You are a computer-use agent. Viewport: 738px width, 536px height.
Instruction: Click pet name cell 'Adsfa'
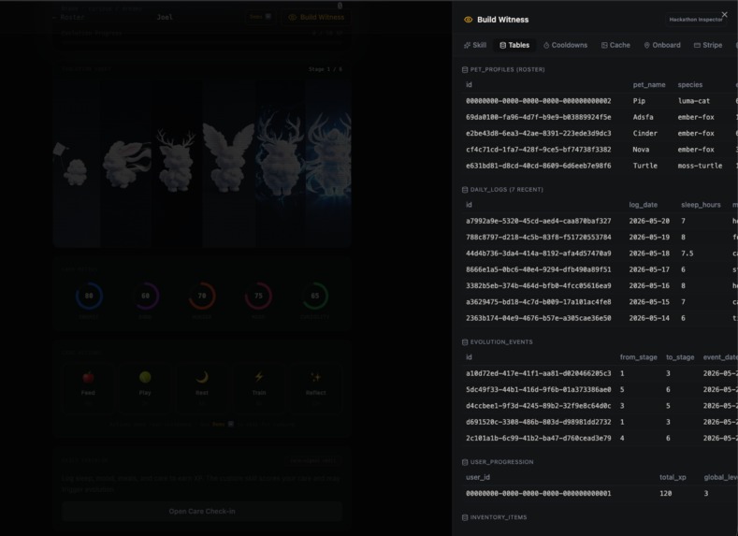point(643,117)
